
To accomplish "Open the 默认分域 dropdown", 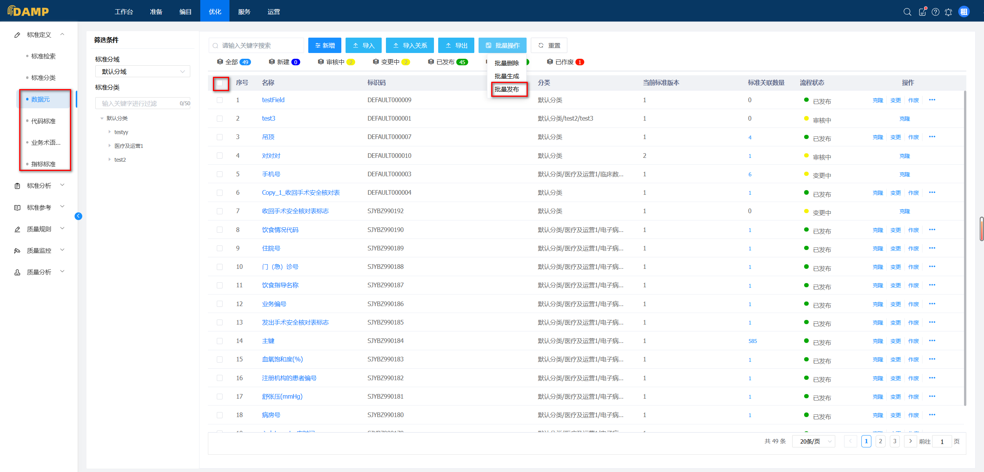I will (x=143, y=71).
